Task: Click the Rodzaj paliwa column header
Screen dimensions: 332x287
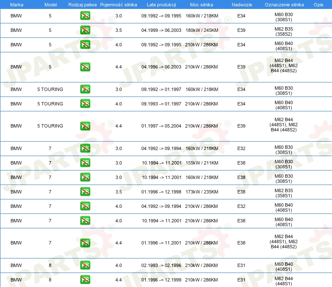Action: coord(82,4)
